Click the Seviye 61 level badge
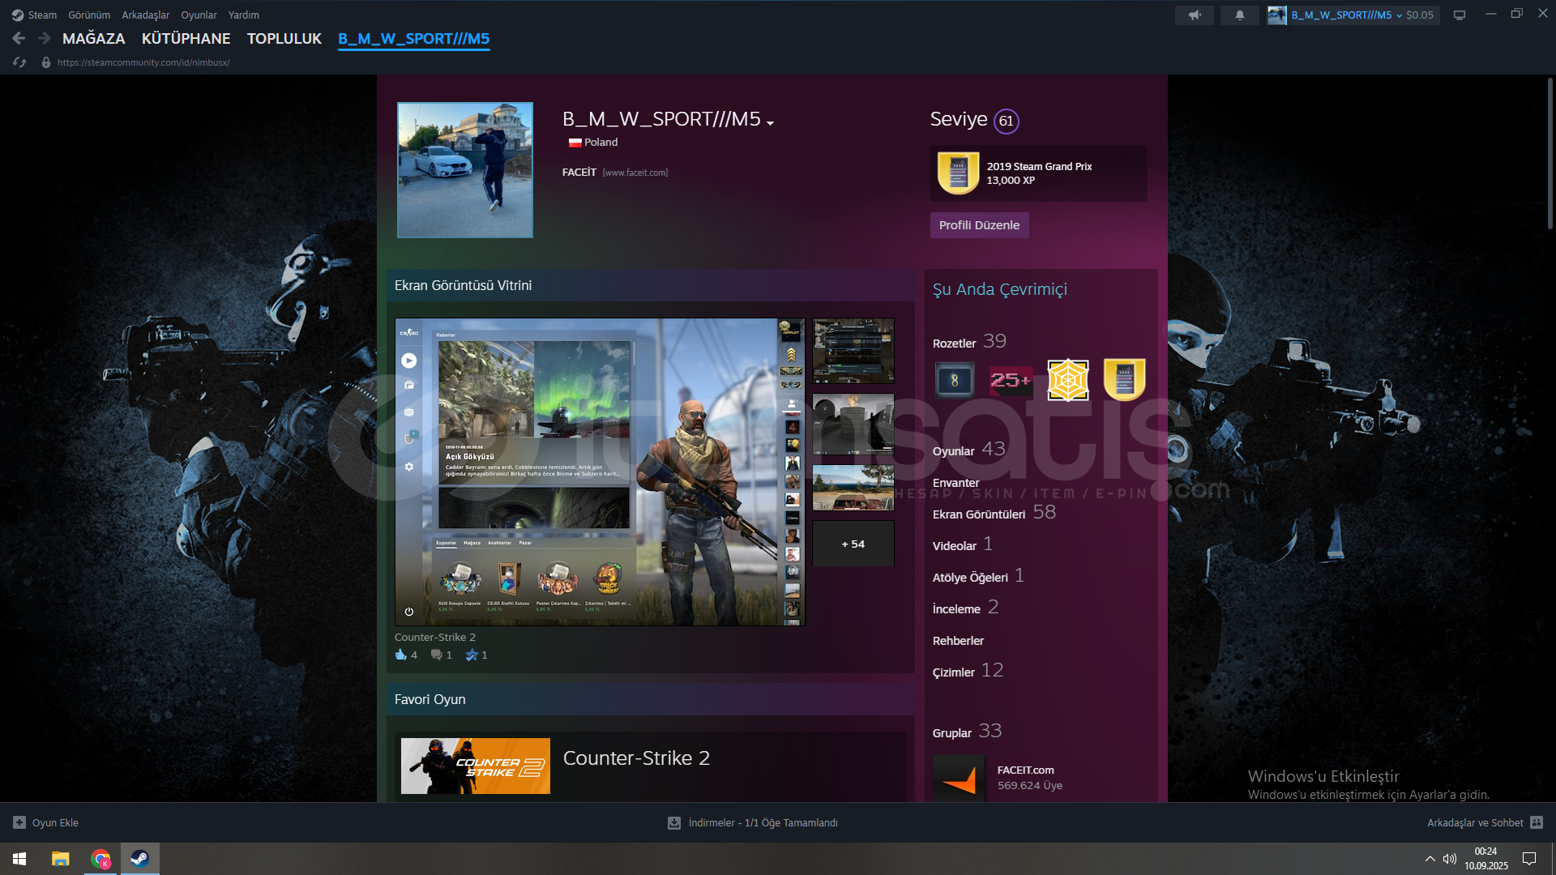This screenshot has width=1556, height=875. pyautogui.click(x=1006, y=121)
